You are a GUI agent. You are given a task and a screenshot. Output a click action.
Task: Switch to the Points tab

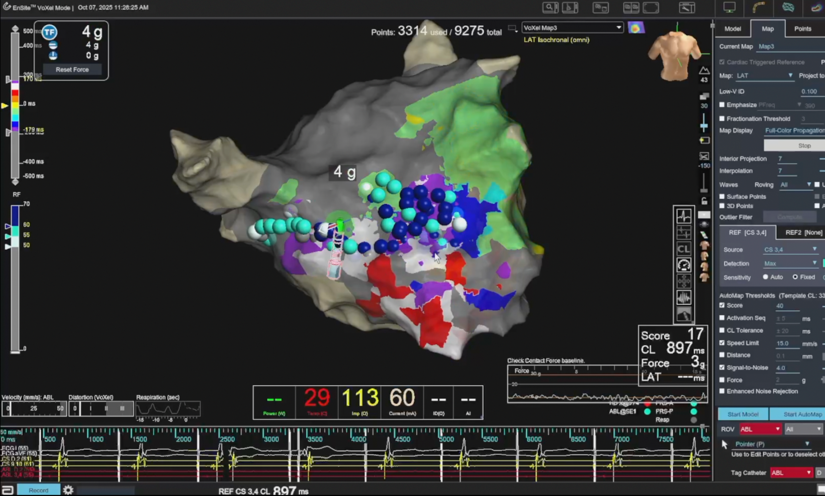(802, 29)
